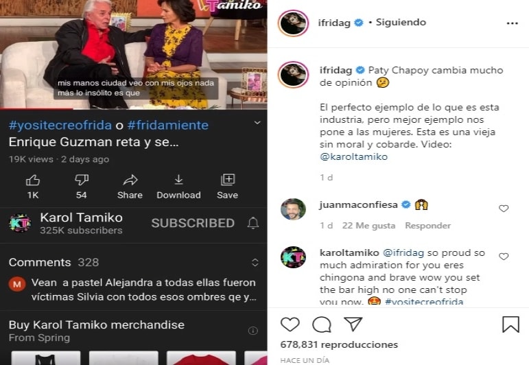529x365 pixels.
Task: Expand the Comments 328 section
Action: pyautogui.click(x=255, y=263)
